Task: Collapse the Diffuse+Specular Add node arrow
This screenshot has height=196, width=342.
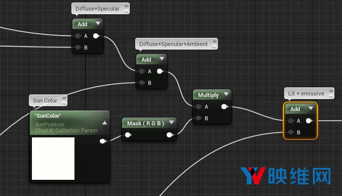Action: click(98, 23)
